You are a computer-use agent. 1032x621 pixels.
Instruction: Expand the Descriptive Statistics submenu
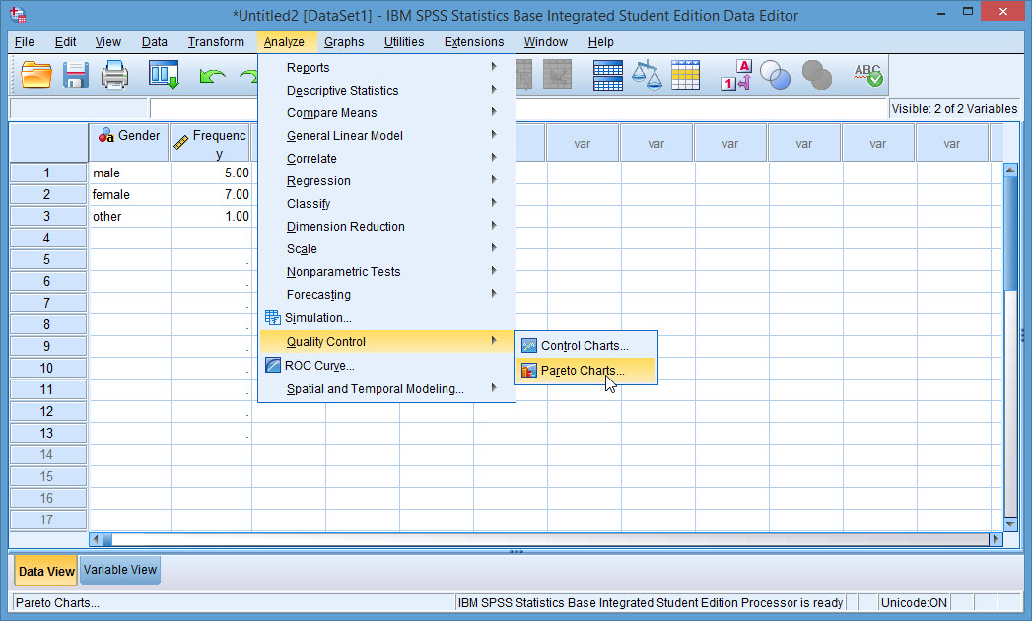(494, 90)
